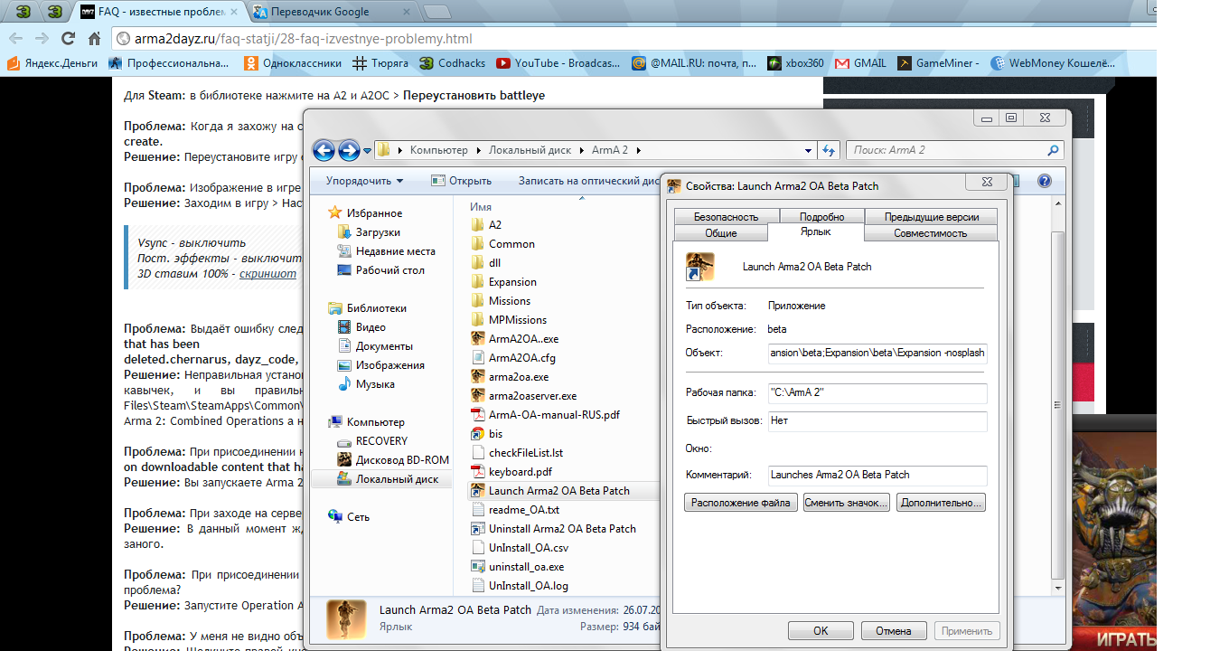Switch to Безопасность tab

pyautogui.click(x=726, y=216)
